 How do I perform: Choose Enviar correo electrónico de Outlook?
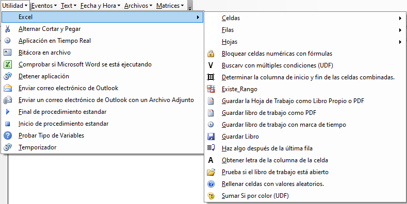[x=103, y=88]
